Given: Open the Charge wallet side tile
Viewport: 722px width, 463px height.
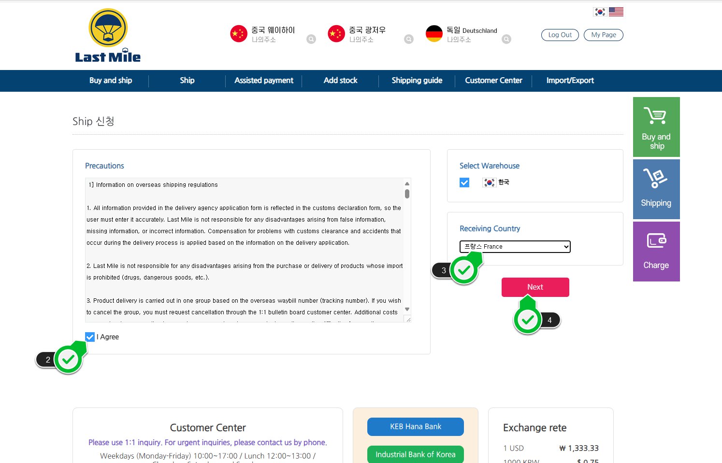Looking at the screenshot, I should (x=656, y=251).
